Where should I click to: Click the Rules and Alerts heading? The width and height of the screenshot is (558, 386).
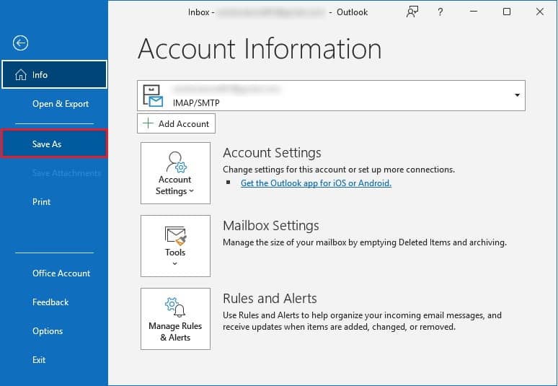[270, 299]
